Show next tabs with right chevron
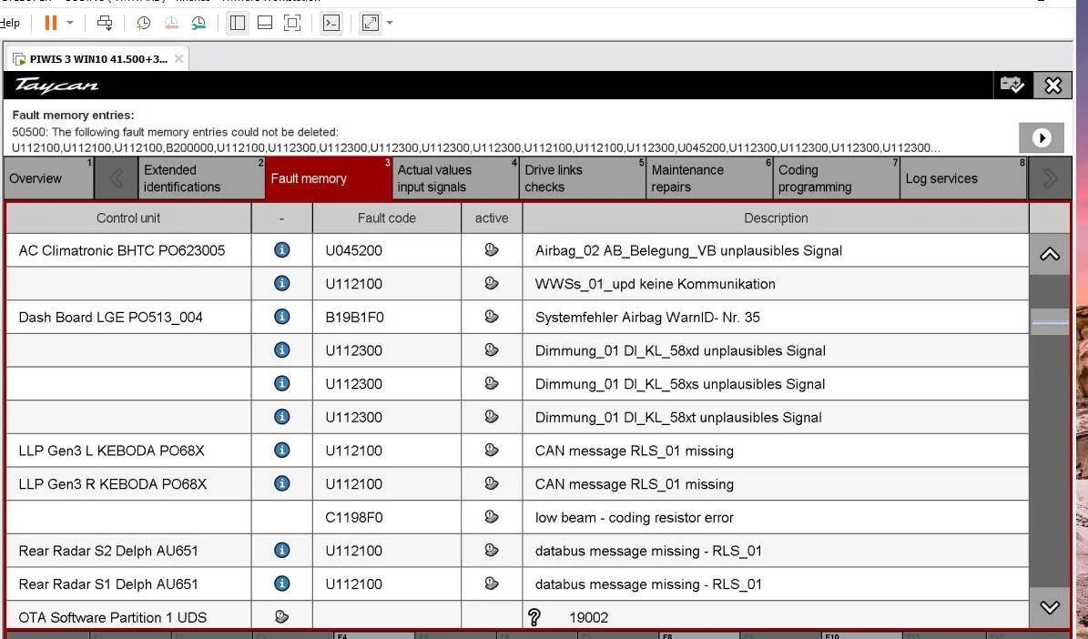 1050,178
